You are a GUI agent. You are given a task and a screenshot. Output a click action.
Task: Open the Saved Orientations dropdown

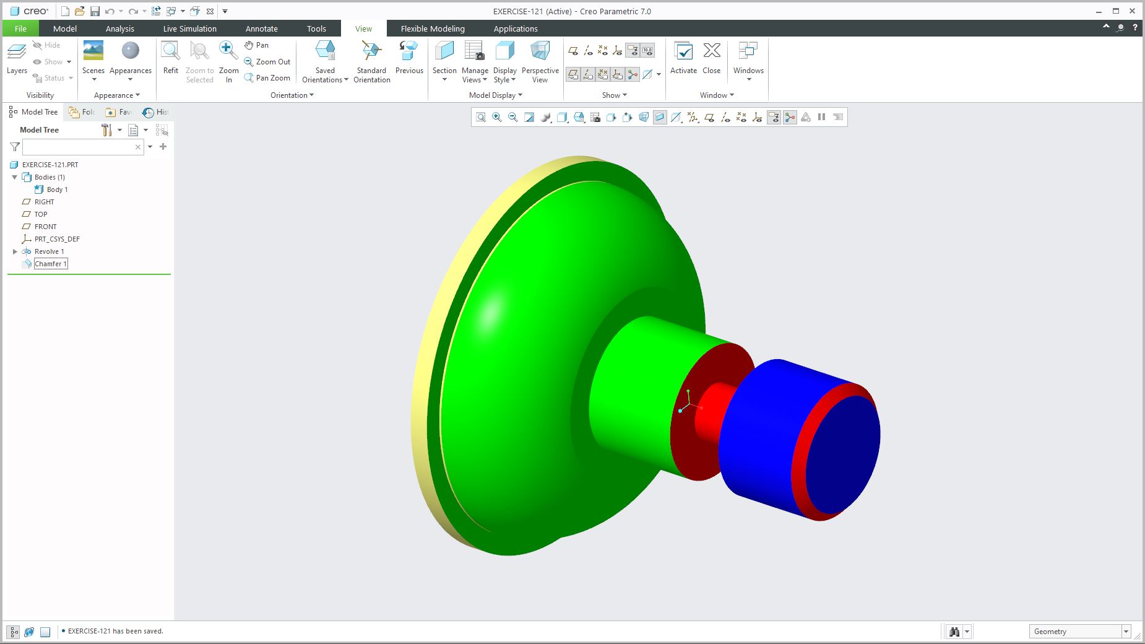coord(325,75)
